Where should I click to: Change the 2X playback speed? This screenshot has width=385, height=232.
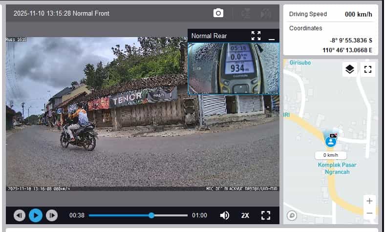tap(245, 215)
